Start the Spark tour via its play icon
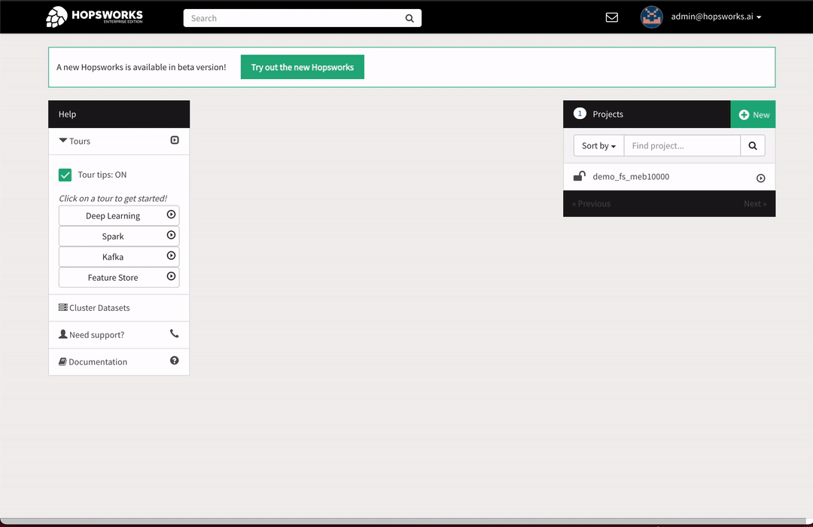The height and width of the screenshot is (527, 813). point(173,236)
